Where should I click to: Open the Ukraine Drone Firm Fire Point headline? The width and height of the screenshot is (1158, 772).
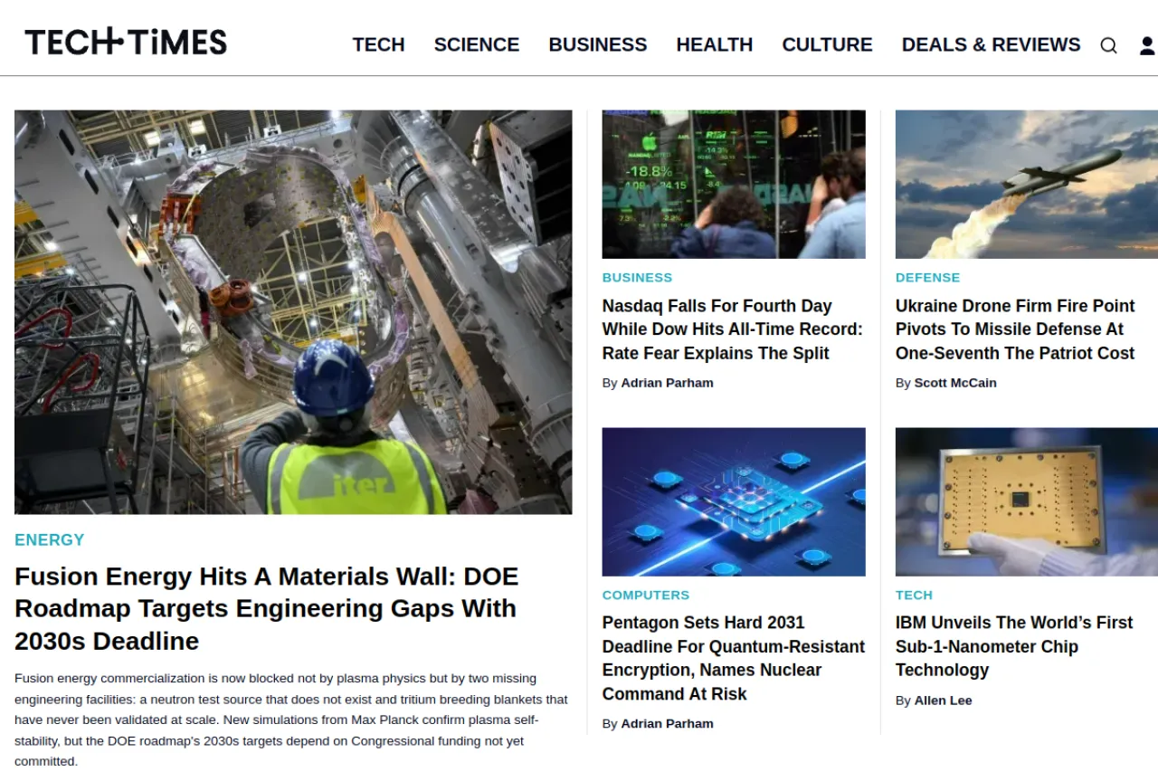tap(1015, 329)
